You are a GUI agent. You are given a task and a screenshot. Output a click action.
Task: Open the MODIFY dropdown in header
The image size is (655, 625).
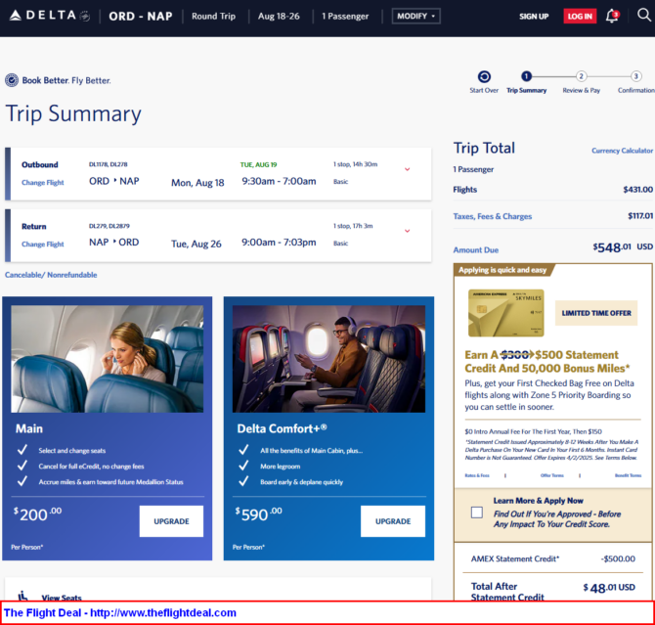pos(415,17)
